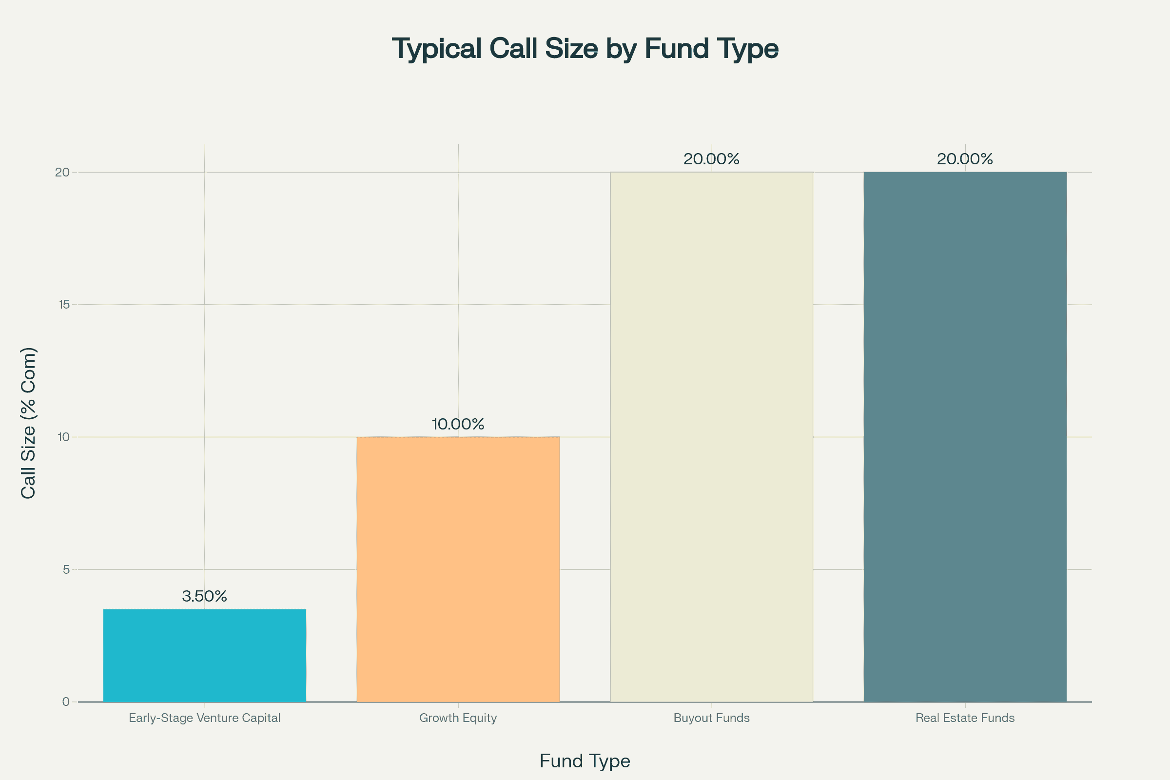Click the 'Real Estate Funds' axis label
Screen dimensions: 1170x780
(x=965, y=718)
